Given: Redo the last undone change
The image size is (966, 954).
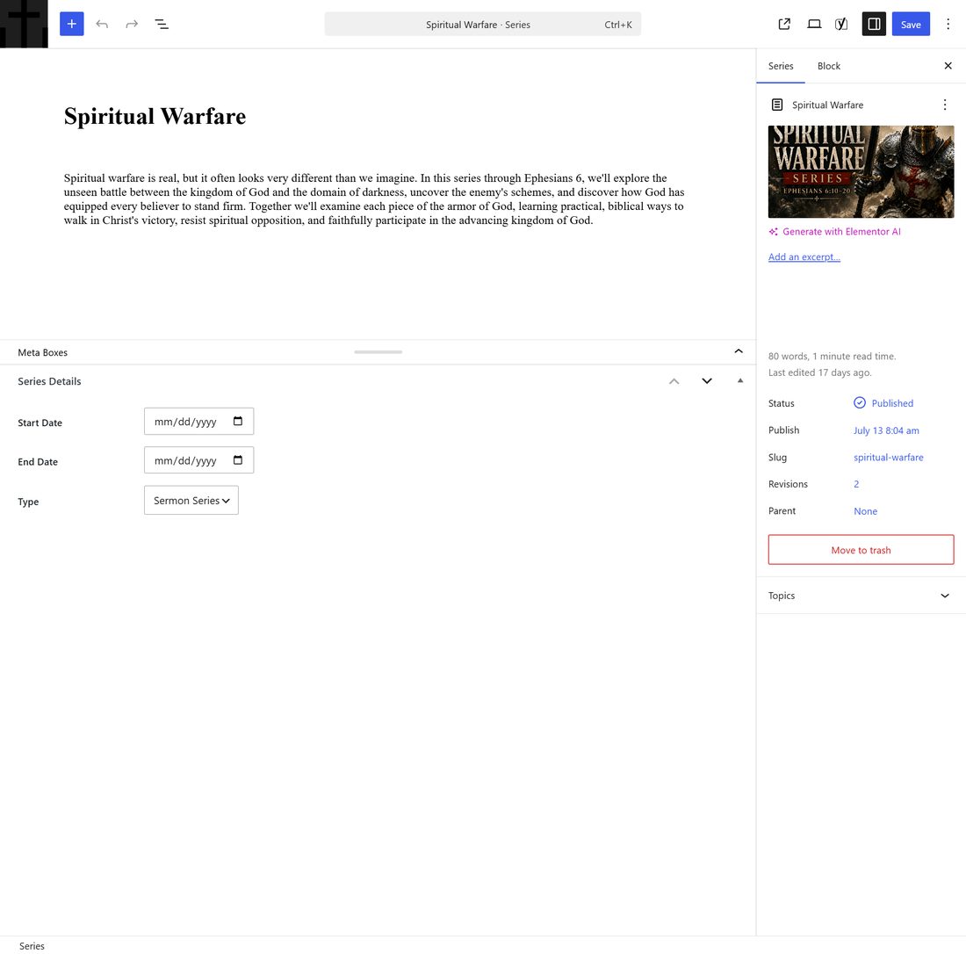Looking at the screenshot, I should click(x=132, y=24).
